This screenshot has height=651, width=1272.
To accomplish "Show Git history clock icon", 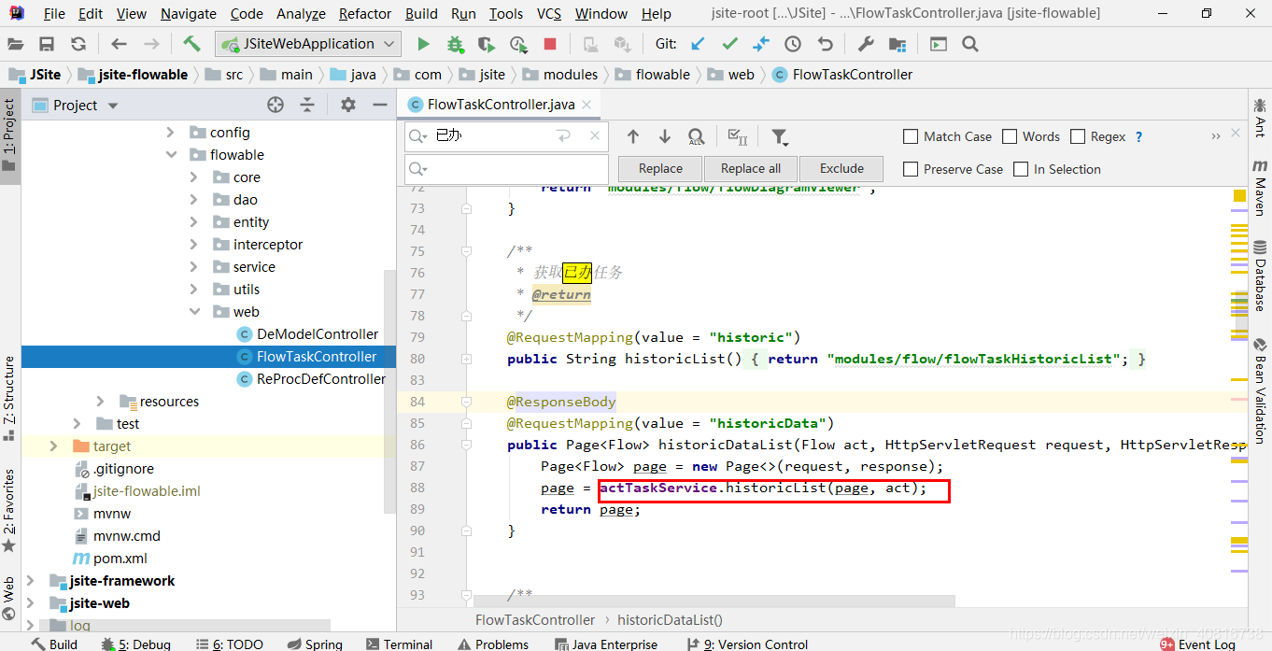I will (x=793, y=44).
